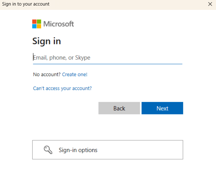Image resolution: width=216 pixels, height=171 pixels.
Task: Focus the Email, phone, or Skype field
Action: [x=107, y=58]
